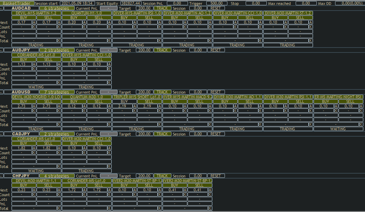This screenshot has height=212, width=365.
Task: Toggle TRACK for the CADJPY basket
Action: [x=163, y=134]
